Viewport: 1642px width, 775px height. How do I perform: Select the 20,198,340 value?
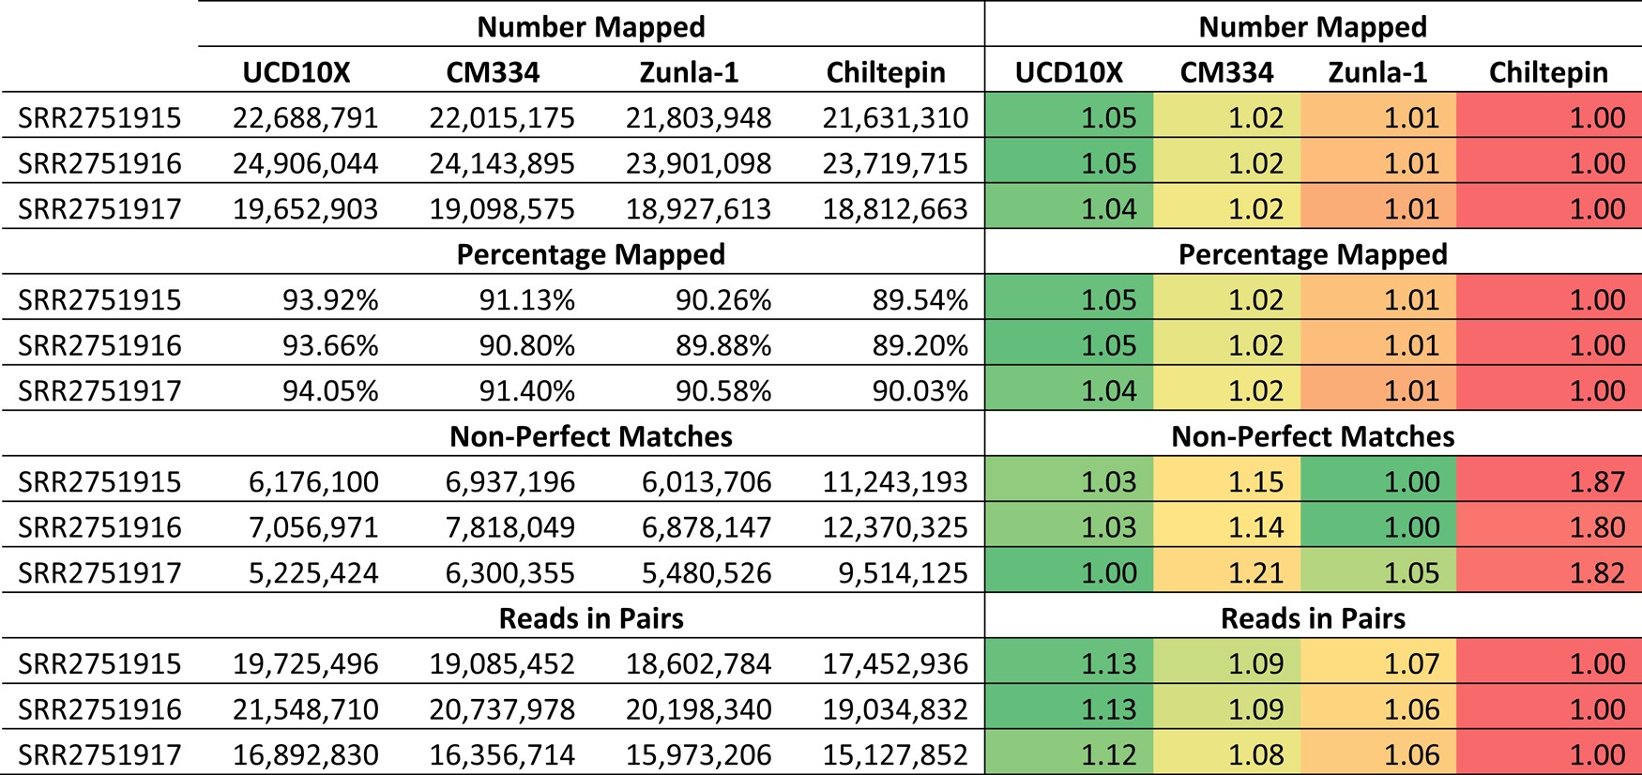[698, 709]
